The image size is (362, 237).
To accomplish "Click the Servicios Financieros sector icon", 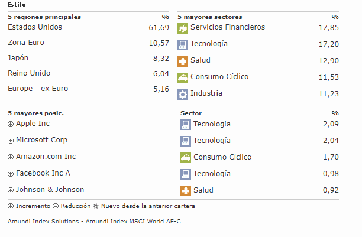I will click(183, 28).
